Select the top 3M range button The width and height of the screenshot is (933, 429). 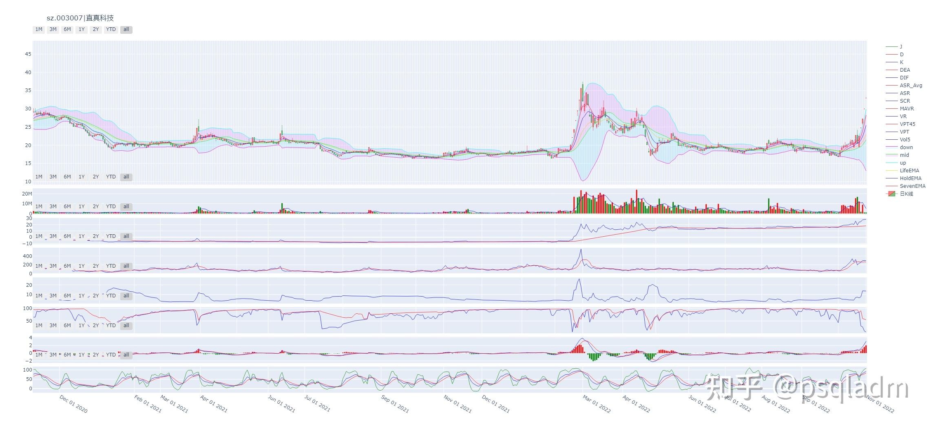53,29
